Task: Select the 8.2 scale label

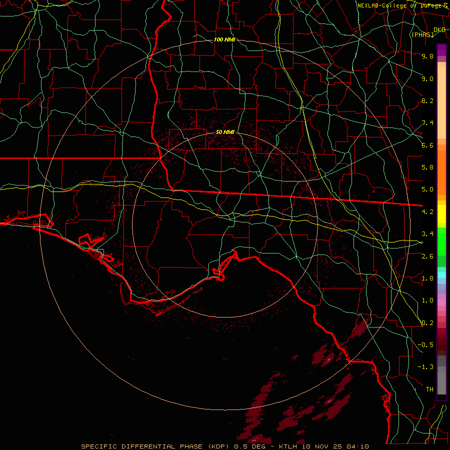Action: click(427, 100)
